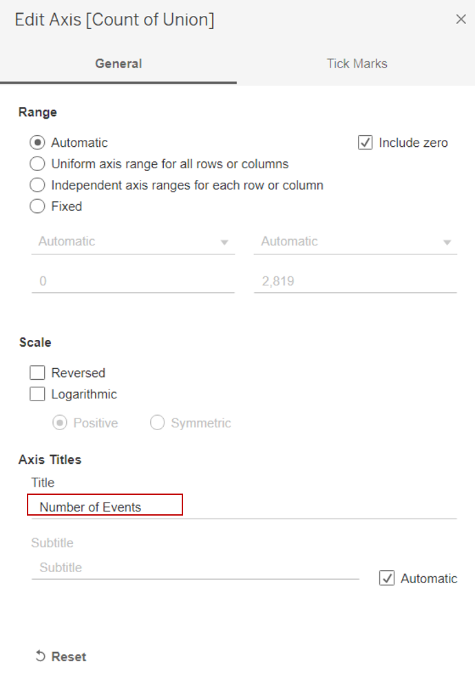Select Independent axis ranges option

37,185
